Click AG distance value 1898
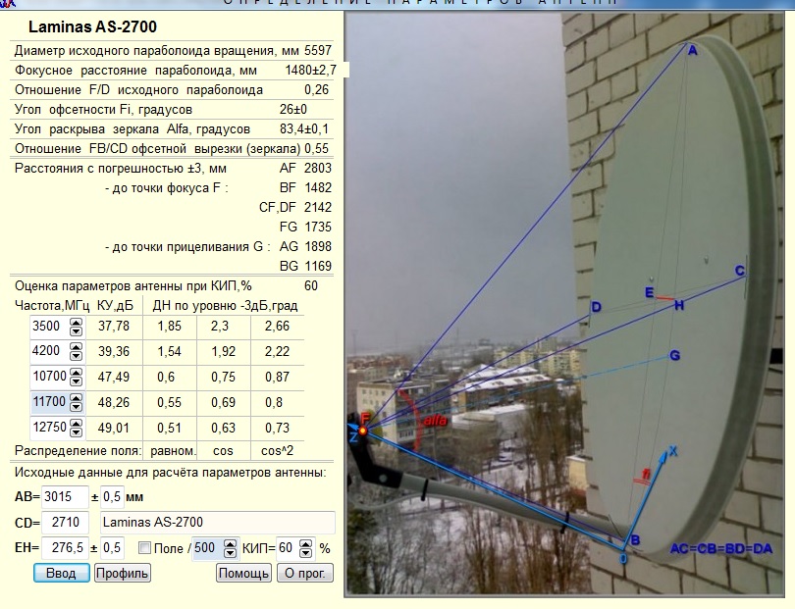795x609 pixels. click(318, 247)
